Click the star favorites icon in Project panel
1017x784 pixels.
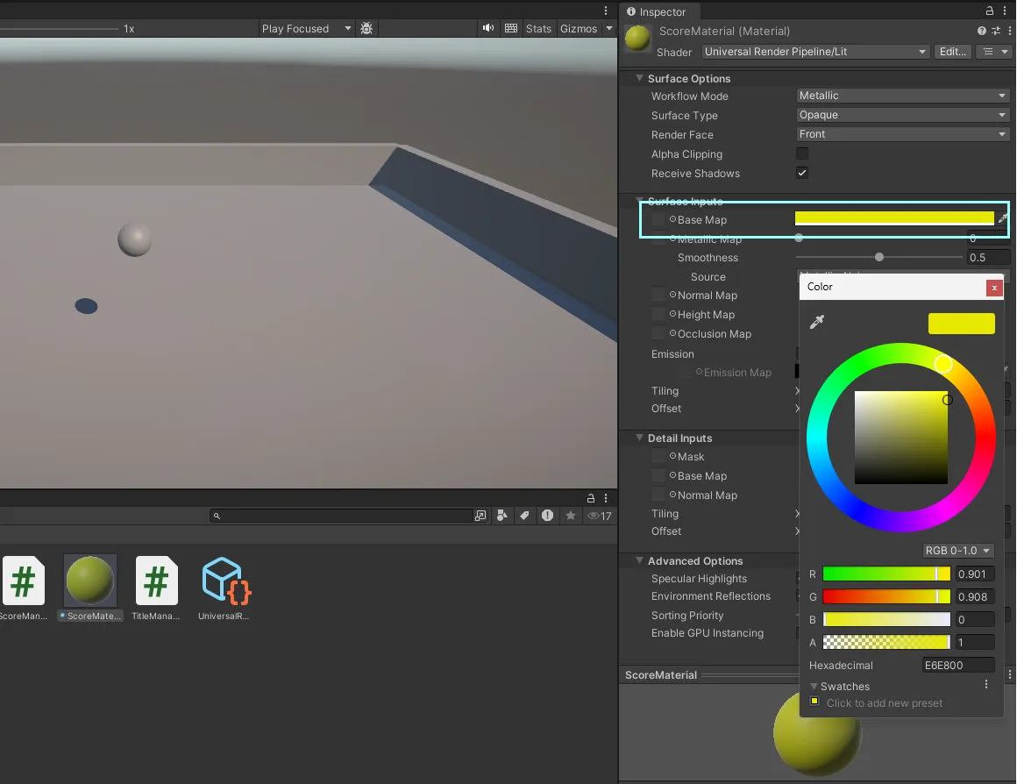click(x=571, y=516)
